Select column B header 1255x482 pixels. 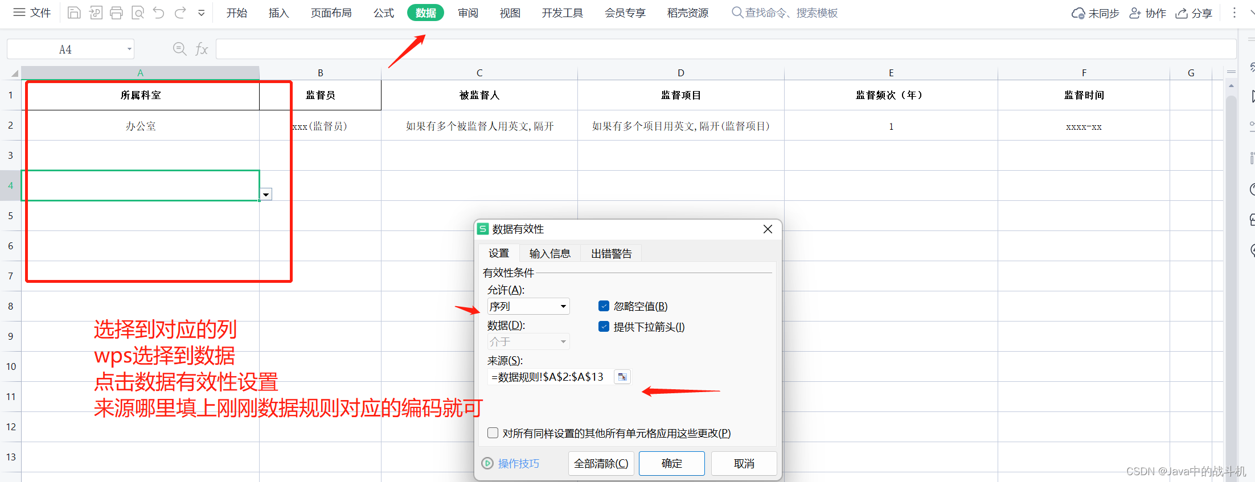321,73
